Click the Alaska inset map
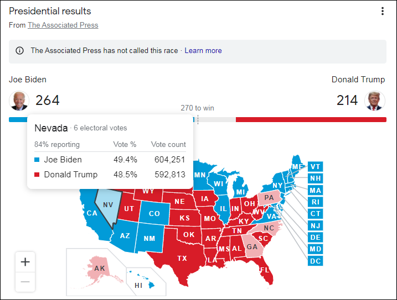Screen dimensions: 397x300 pos(99,269)
